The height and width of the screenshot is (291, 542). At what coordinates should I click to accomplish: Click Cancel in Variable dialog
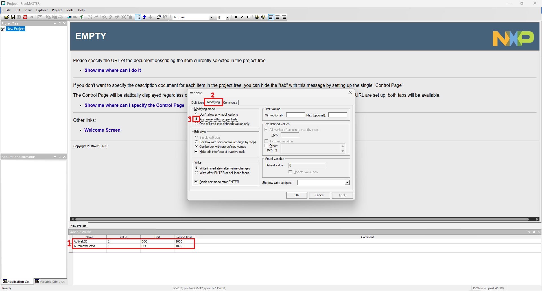click(x=320, y=195)
